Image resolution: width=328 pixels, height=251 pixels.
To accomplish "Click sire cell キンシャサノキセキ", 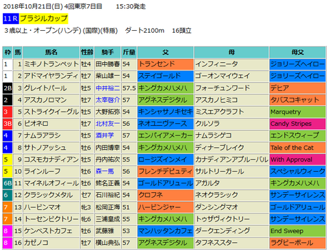I will point(166,111).
